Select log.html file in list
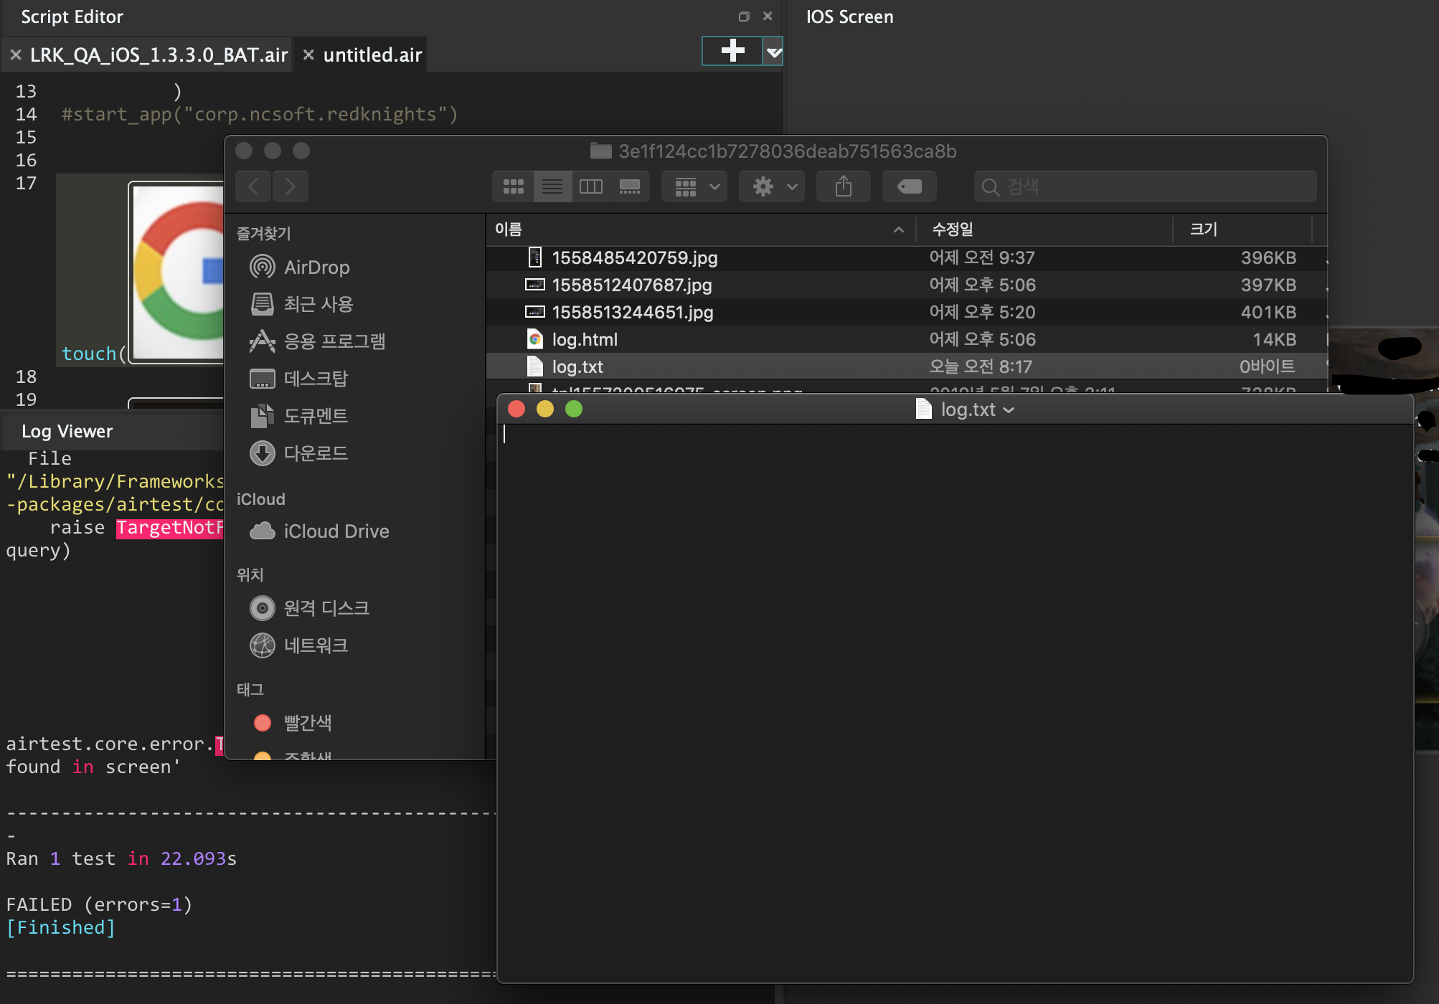 (584, 339)
